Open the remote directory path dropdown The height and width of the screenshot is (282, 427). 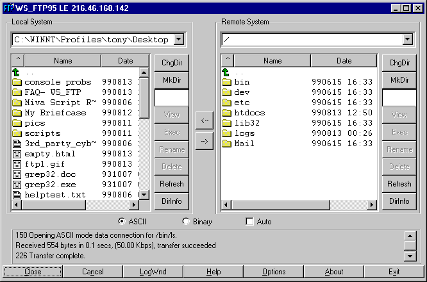407,40
